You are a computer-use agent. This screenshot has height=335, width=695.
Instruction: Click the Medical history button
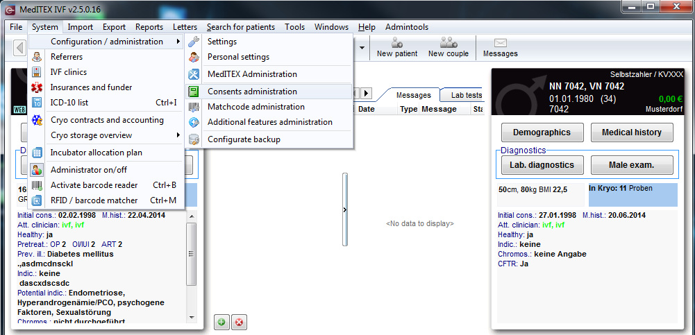click(632, 132)
